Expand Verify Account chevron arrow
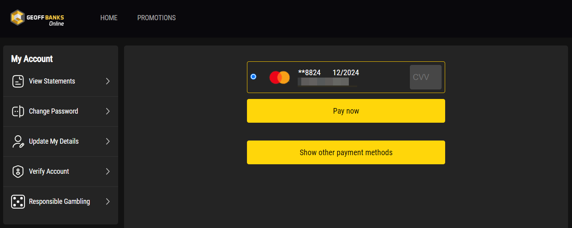This screenshot has height=228, width=572. (x=108, y=171)
